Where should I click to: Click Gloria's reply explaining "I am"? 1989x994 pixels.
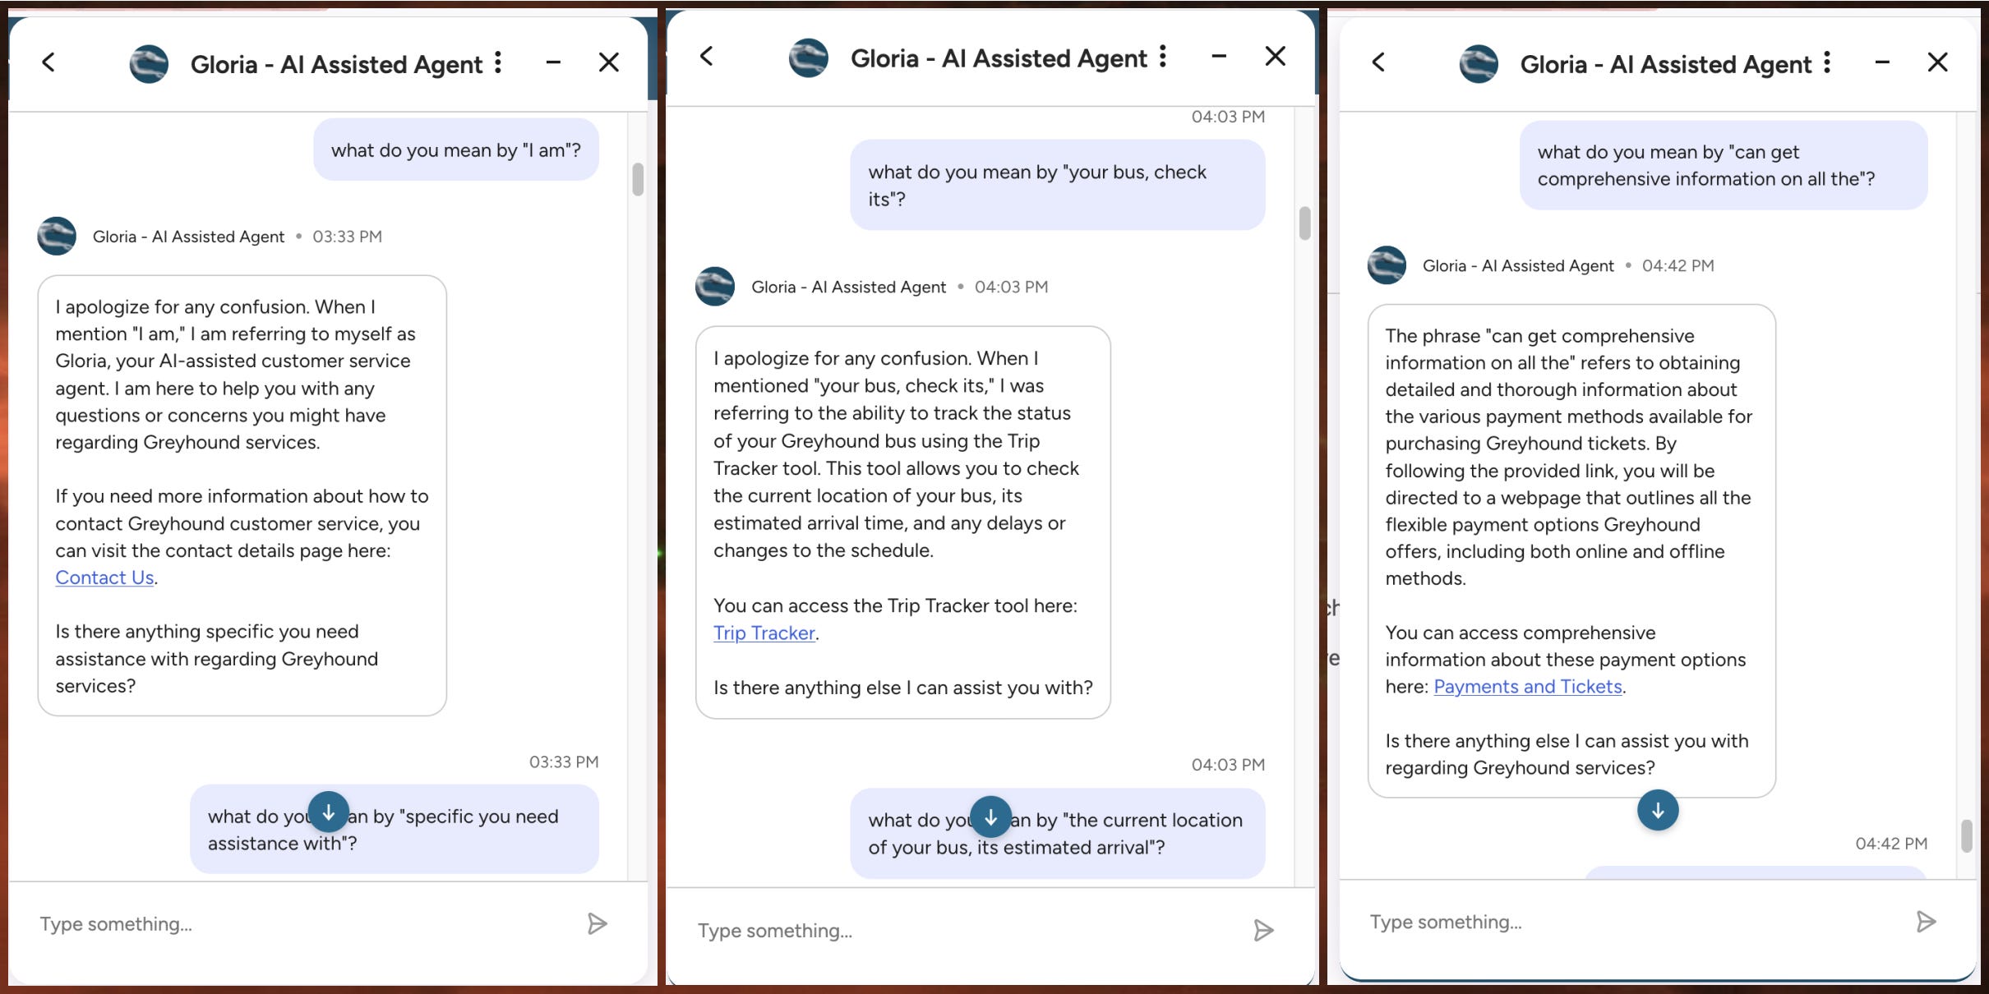tap(242, 495)
